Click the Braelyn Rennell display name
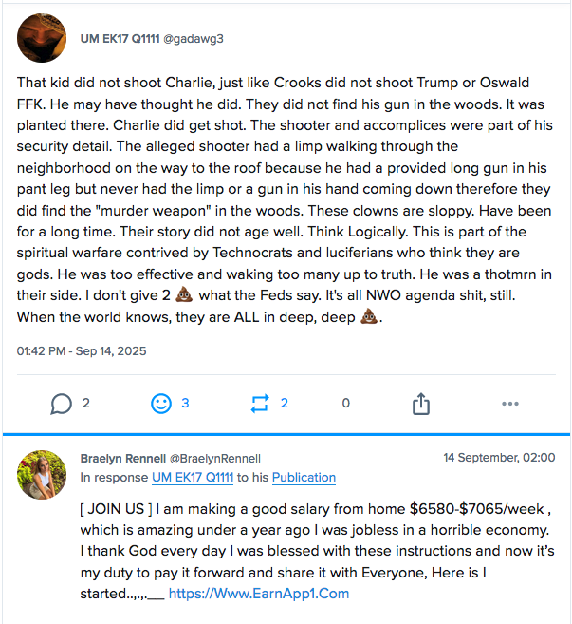Viewport: 572px width, 624px height. [x=121, y=458]
